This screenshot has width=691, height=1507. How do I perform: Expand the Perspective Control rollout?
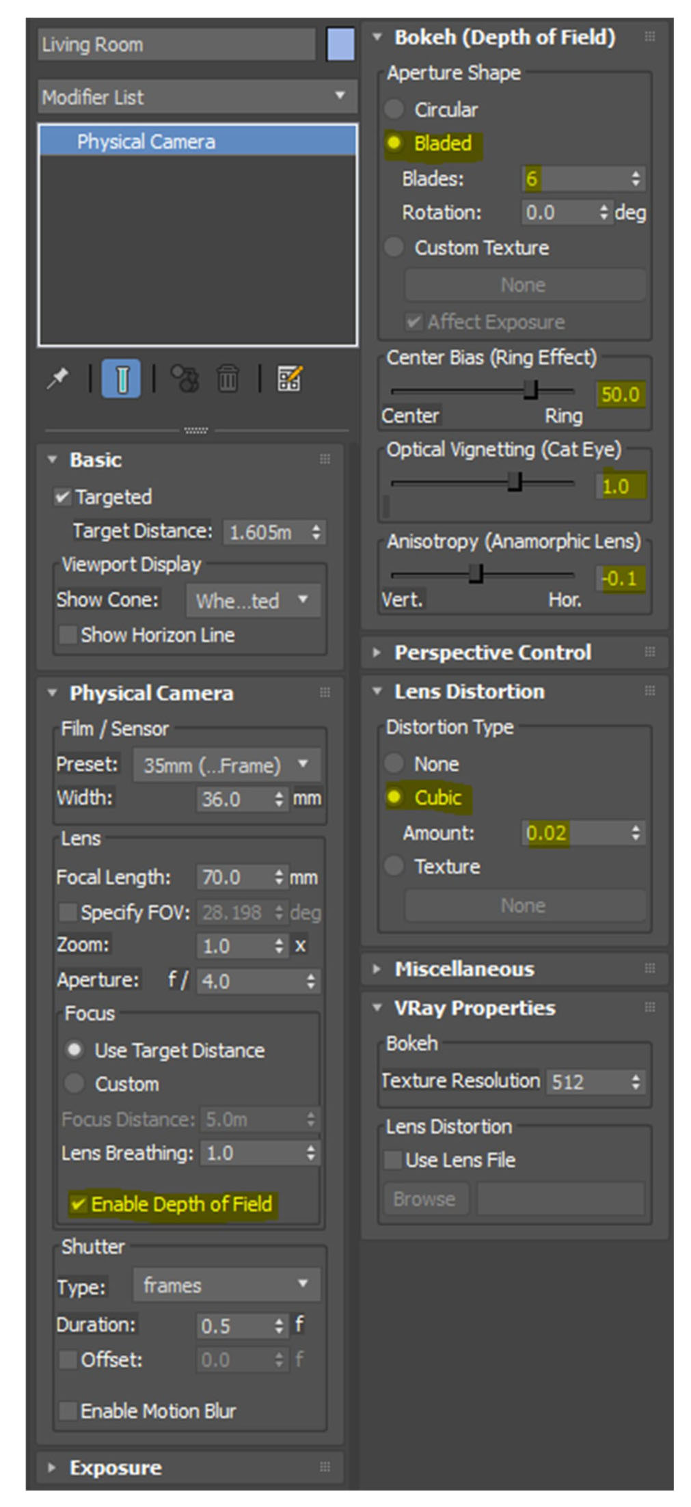click(492, 653)
